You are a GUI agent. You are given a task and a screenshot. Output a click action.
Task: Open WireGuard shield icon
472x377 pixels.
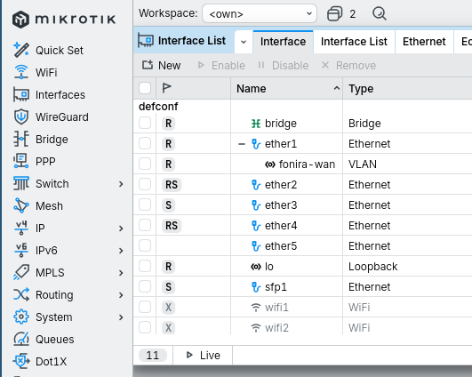[x=21, y=116]
